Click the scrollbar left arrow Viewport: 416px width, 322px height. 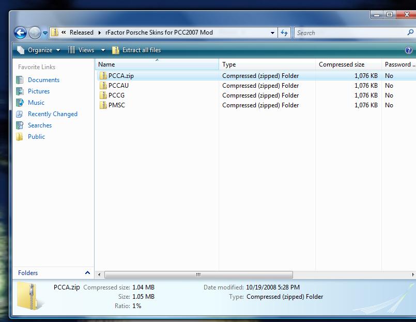[99, 275]
